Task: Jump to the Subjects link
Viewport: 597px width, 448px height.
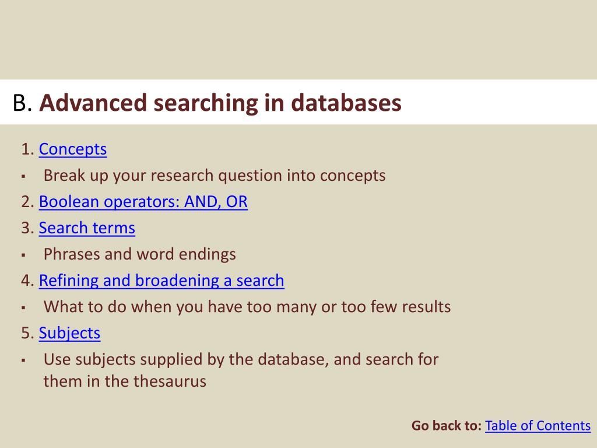Action: pyautogui.click(x=69, y=333)
